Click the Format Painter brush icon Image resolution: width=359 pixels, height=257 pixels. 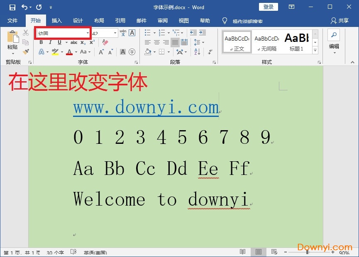click(x=26, y=52)
